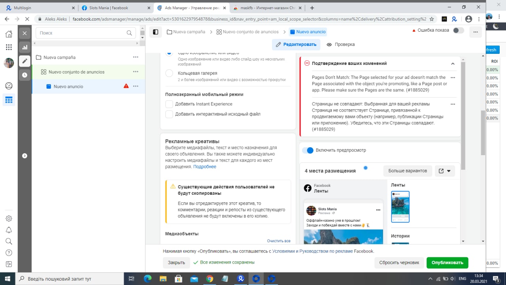Open notifications bell in left sidebar
The image size is (506, 285).
(9, 230)
